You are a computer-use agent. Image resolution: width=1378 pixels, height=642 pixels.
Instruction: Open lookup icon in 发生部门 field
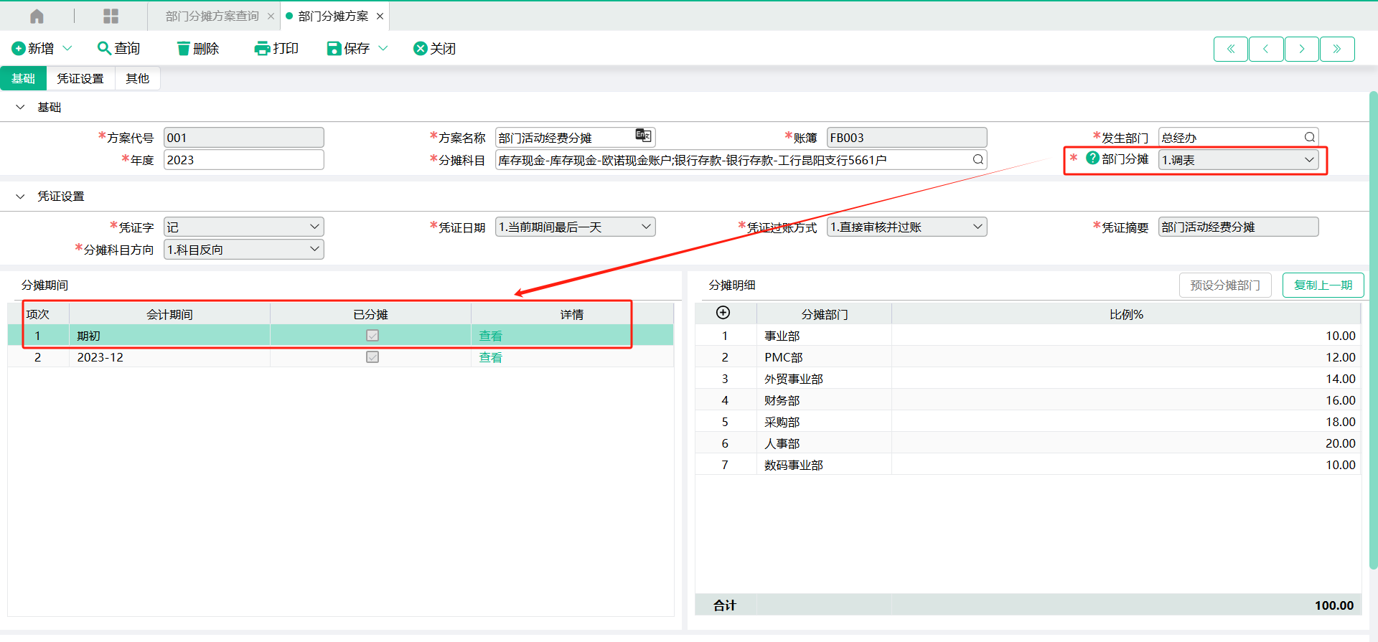1309,137
